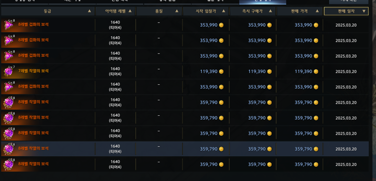Click the Lv.7 작열의 보석 gem icon
This screenshot has width=376, height=181.
[x=8, y=71]
